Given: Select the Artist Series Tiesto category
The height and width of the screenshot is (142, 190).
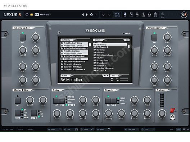Looking at the screenshot, I should (x=74, y=59).
